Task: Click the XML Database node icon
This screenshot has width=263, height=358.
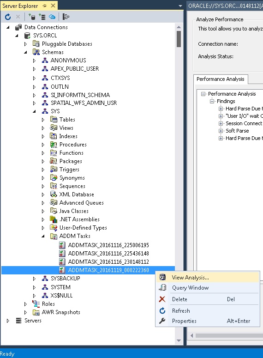Action: 54,194
